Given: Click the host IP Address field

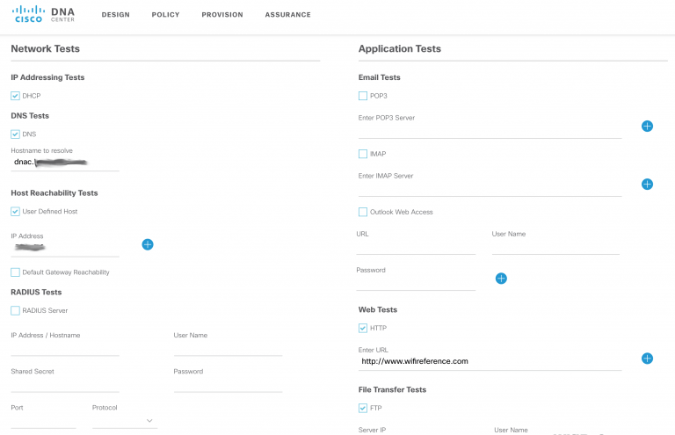Looking at the screenshot, I should coord(65,248).
